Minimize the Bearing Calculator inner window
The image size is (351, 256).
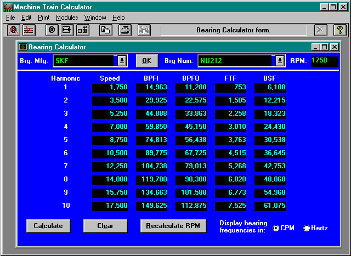[316, 47]
